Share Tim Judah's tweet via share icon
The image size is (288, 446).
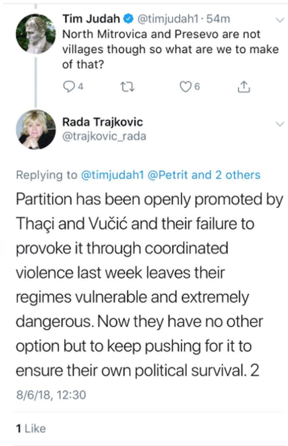click(x=244, y=86)
